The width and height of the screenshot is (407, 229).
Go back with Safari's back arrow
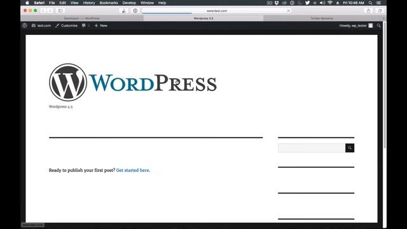tap(43, 11)
